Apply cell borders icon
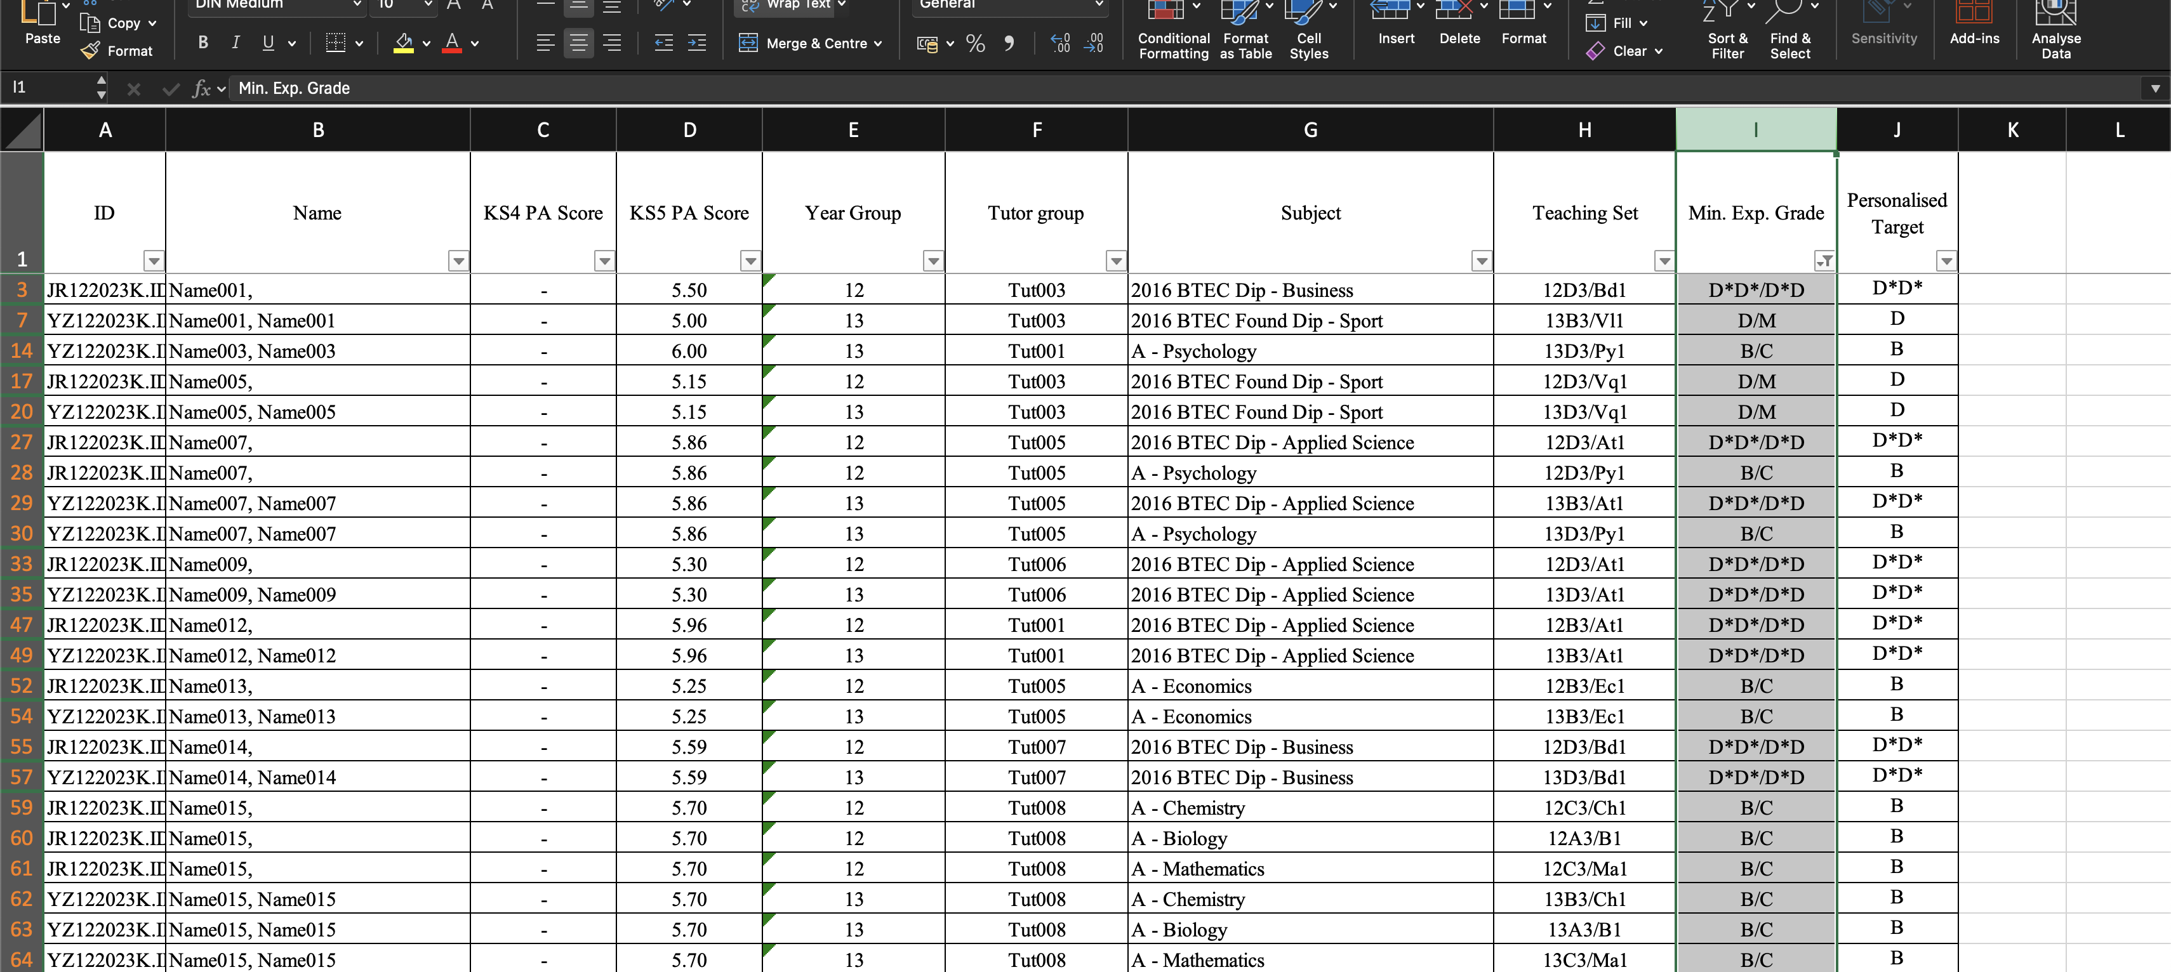This screenshot has height=972, width=2171. 335,42
